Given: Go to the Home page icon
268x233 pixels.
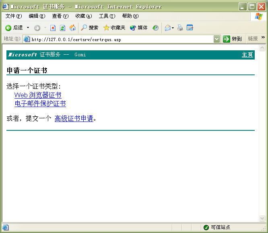Looking at the screenshot, I should [72, 28].
